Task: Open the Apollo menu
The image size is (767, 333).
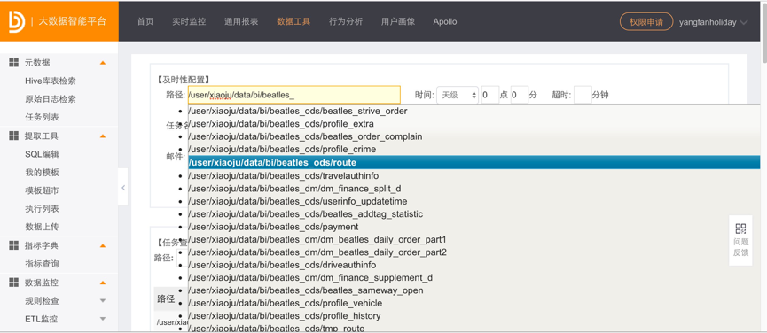Action: [x=445, y=21]
